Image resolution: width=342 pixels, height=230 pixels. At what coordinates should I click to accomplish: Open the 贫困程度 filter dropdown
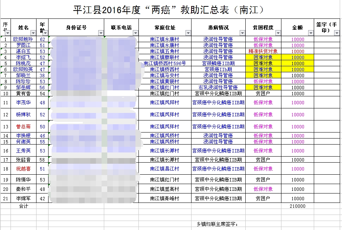[278, 33]
